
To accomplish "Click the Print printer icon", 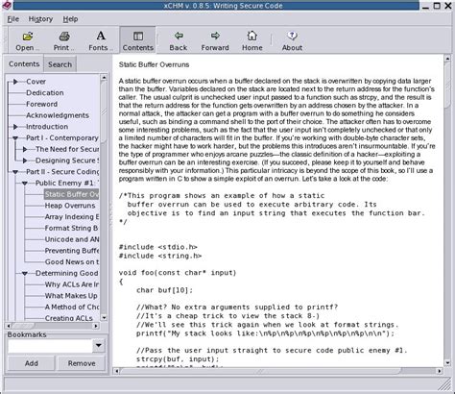I will [x=64, y=37].
